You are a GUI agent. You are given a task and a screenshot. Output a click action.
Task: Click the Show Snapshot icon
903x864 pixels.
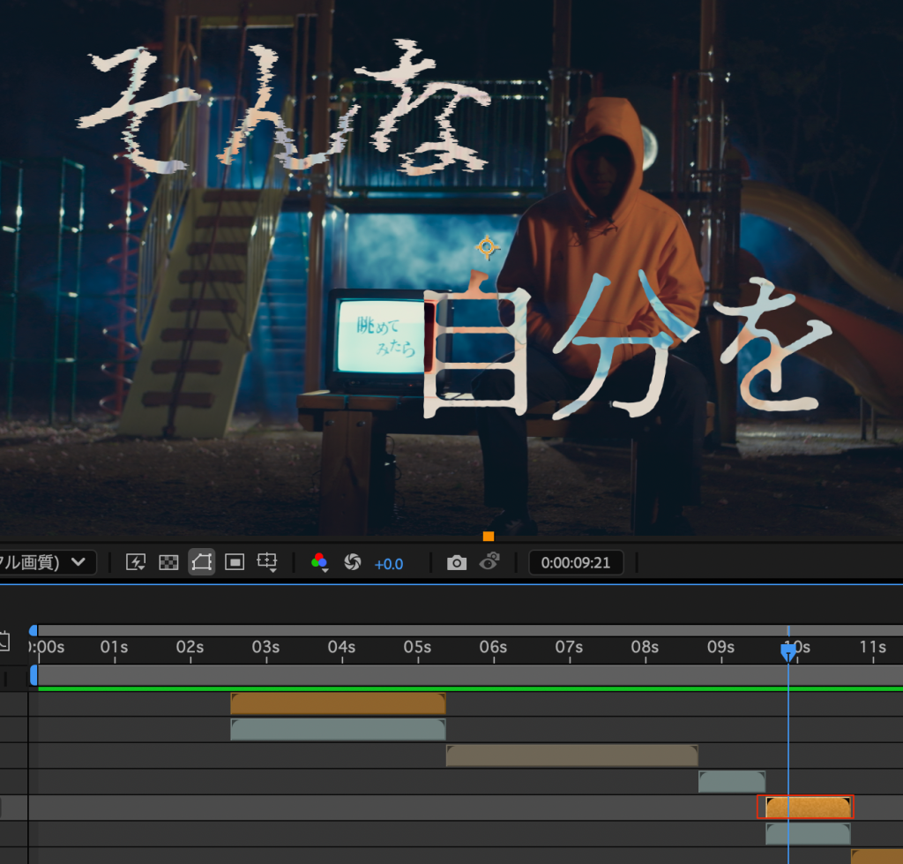[x=490, y=562]
